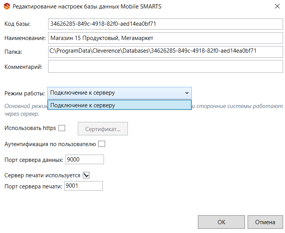Click the Наименование label
The height and width of the screenshot is (233, 285).
25,38
